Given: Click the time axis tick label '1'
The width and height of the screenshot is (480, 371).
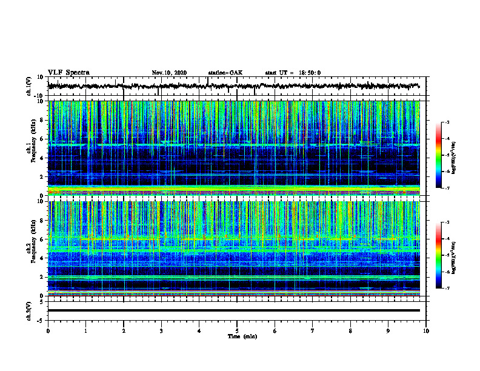Looking at the screenshot, I should 85,331.
